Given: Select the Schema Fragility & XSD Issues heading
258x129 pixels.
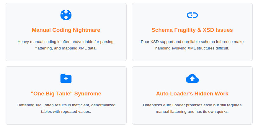Looking at the screenshot, I should [x=192, y=30].
